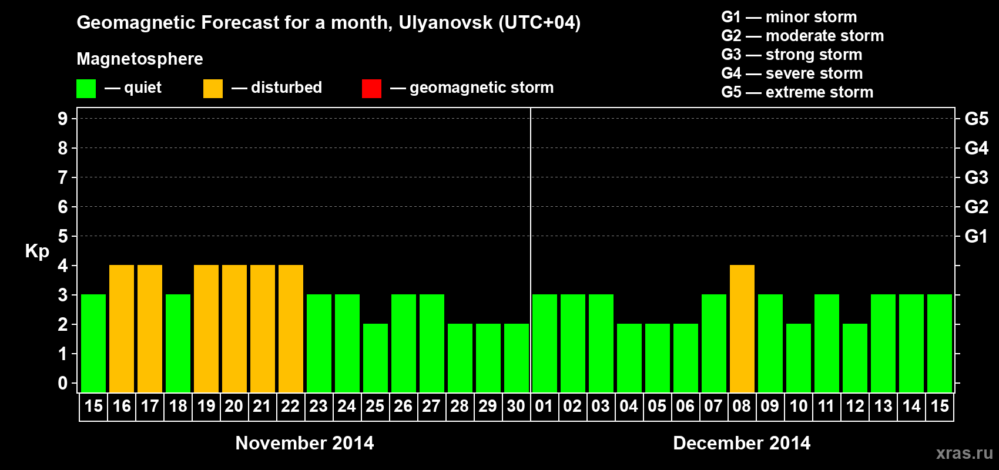Click the December date label 14
The image size is (999, 470).
click(x=911, y=407)
